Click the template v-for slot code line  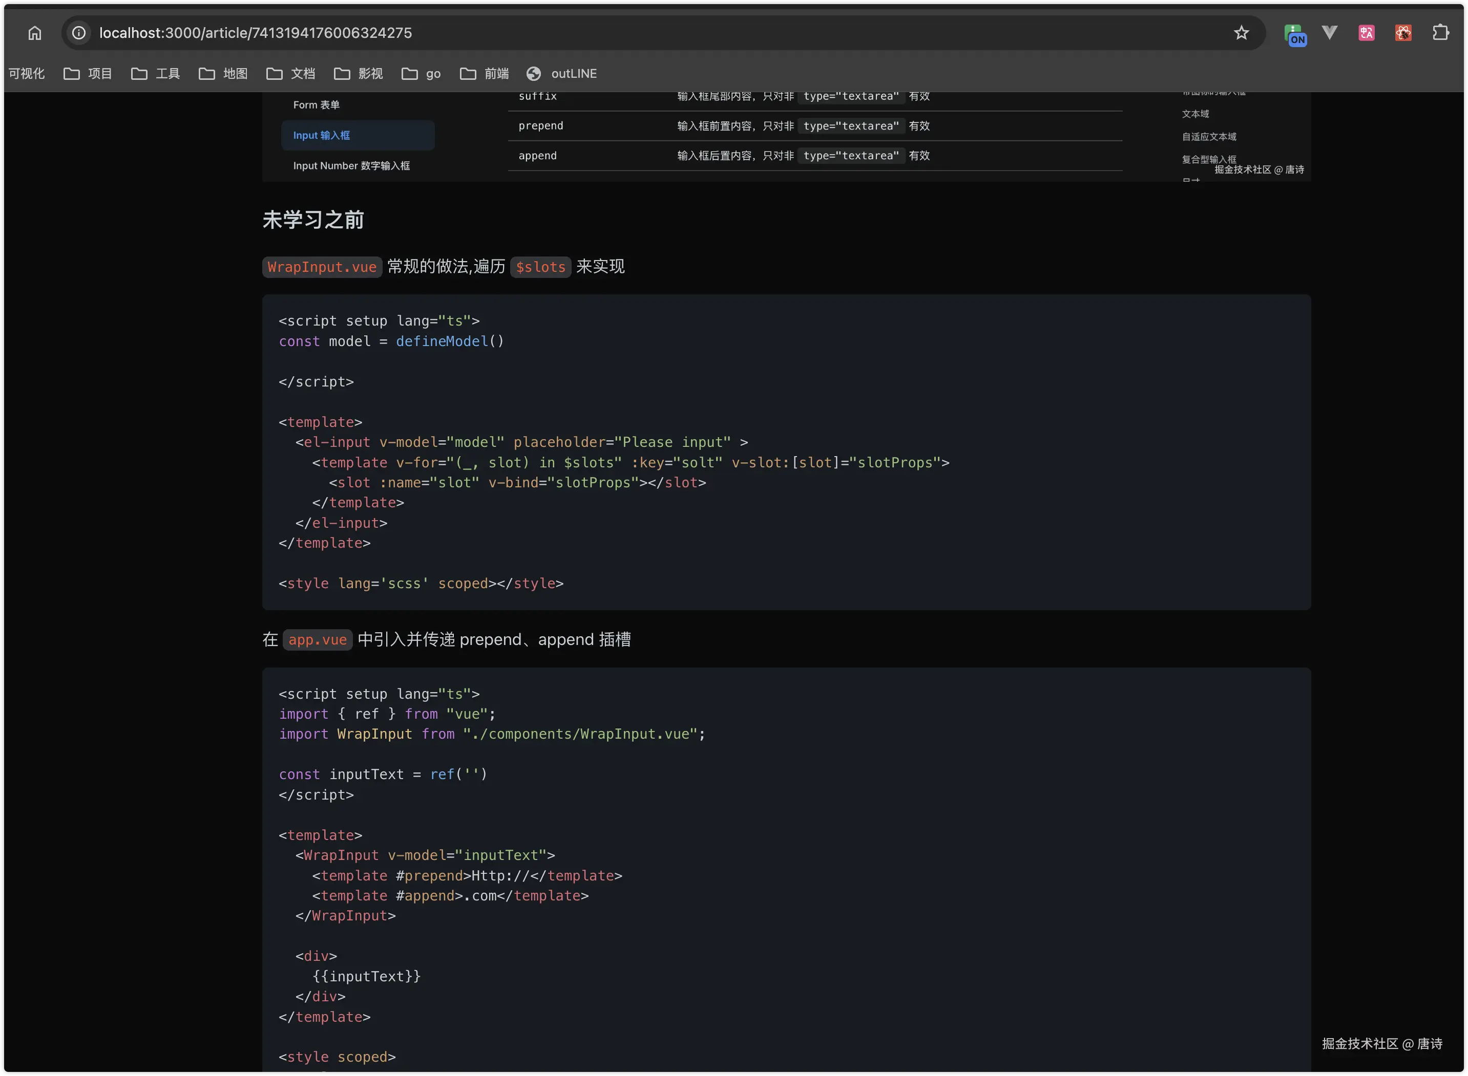(631, 462)
